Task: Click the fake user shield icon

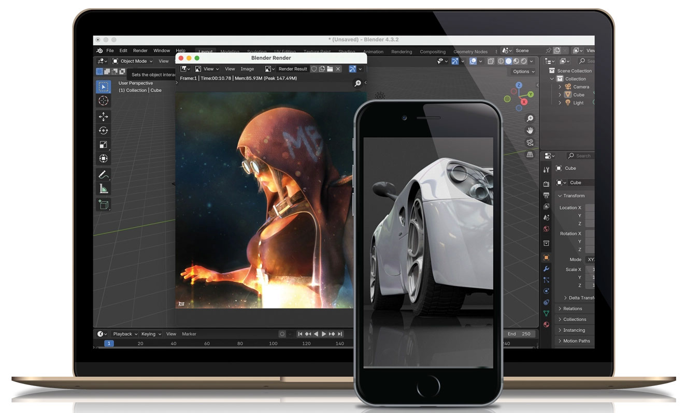Action: [313, 69]
